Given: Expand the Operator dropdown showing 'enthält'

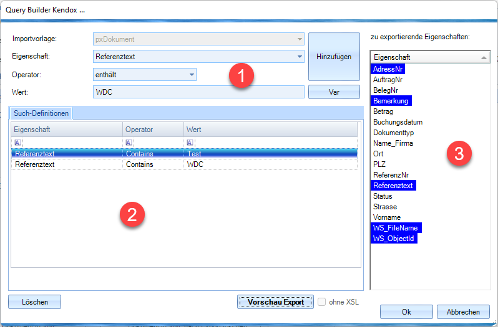Looking at the screenshot, I should 192,75.
